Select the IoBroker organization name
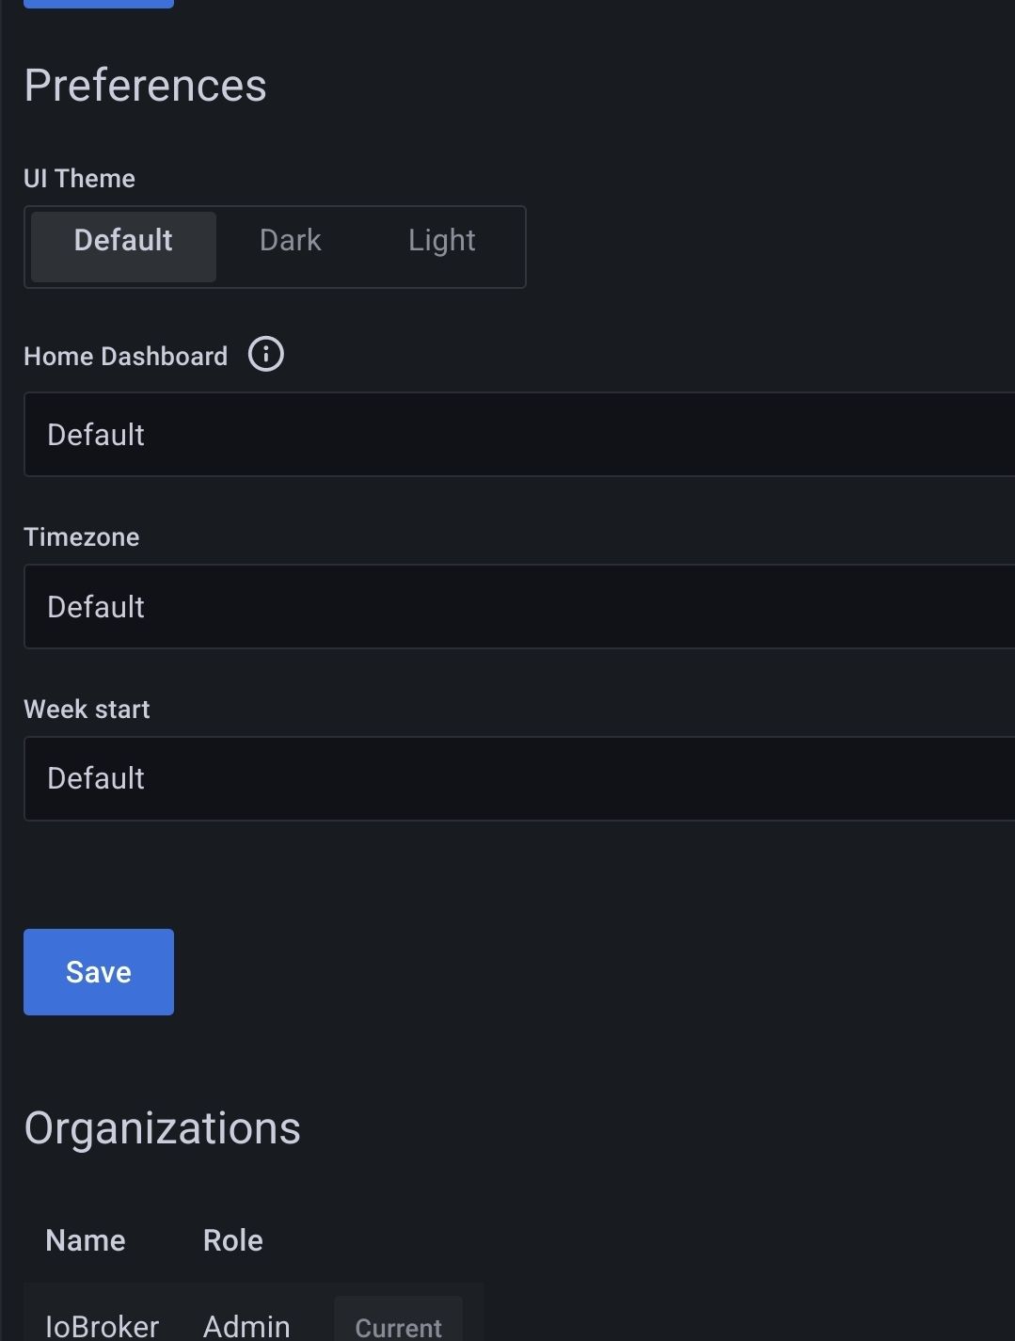Viewport: 1015px width, 1341px height. [103, 1326]
